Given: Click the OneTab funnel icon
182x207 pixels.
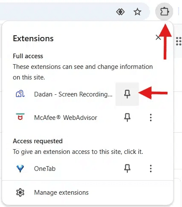Looking at the screenshot, I should coord(20,168).
